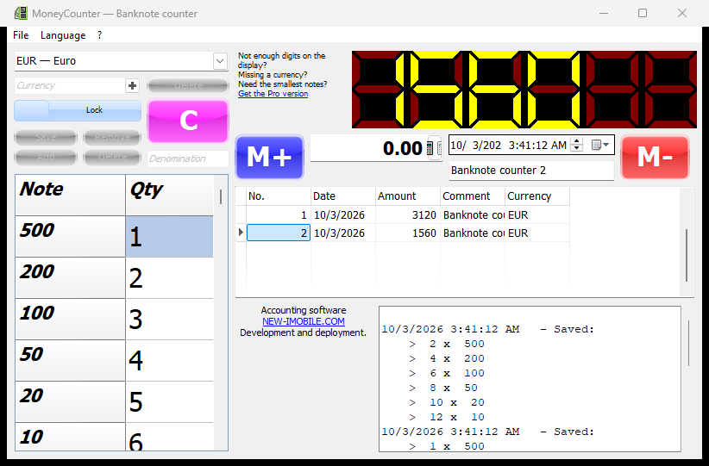Click the EUR cell in the 1560 row
Viewport: 709px width, 466px height.
point(537,233)
